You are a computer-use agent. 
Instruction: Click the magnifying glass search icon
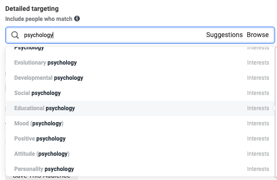(15, 35)
